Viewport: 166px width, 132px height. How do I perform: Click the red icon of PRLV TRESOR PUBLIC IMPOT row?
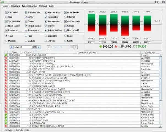(6, 126)
